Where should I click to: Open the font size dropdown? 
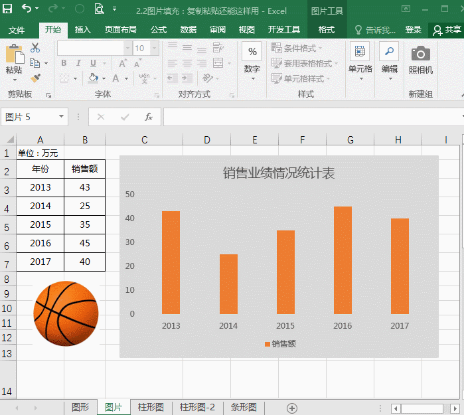pyautogui.click(x=154, y=48)
